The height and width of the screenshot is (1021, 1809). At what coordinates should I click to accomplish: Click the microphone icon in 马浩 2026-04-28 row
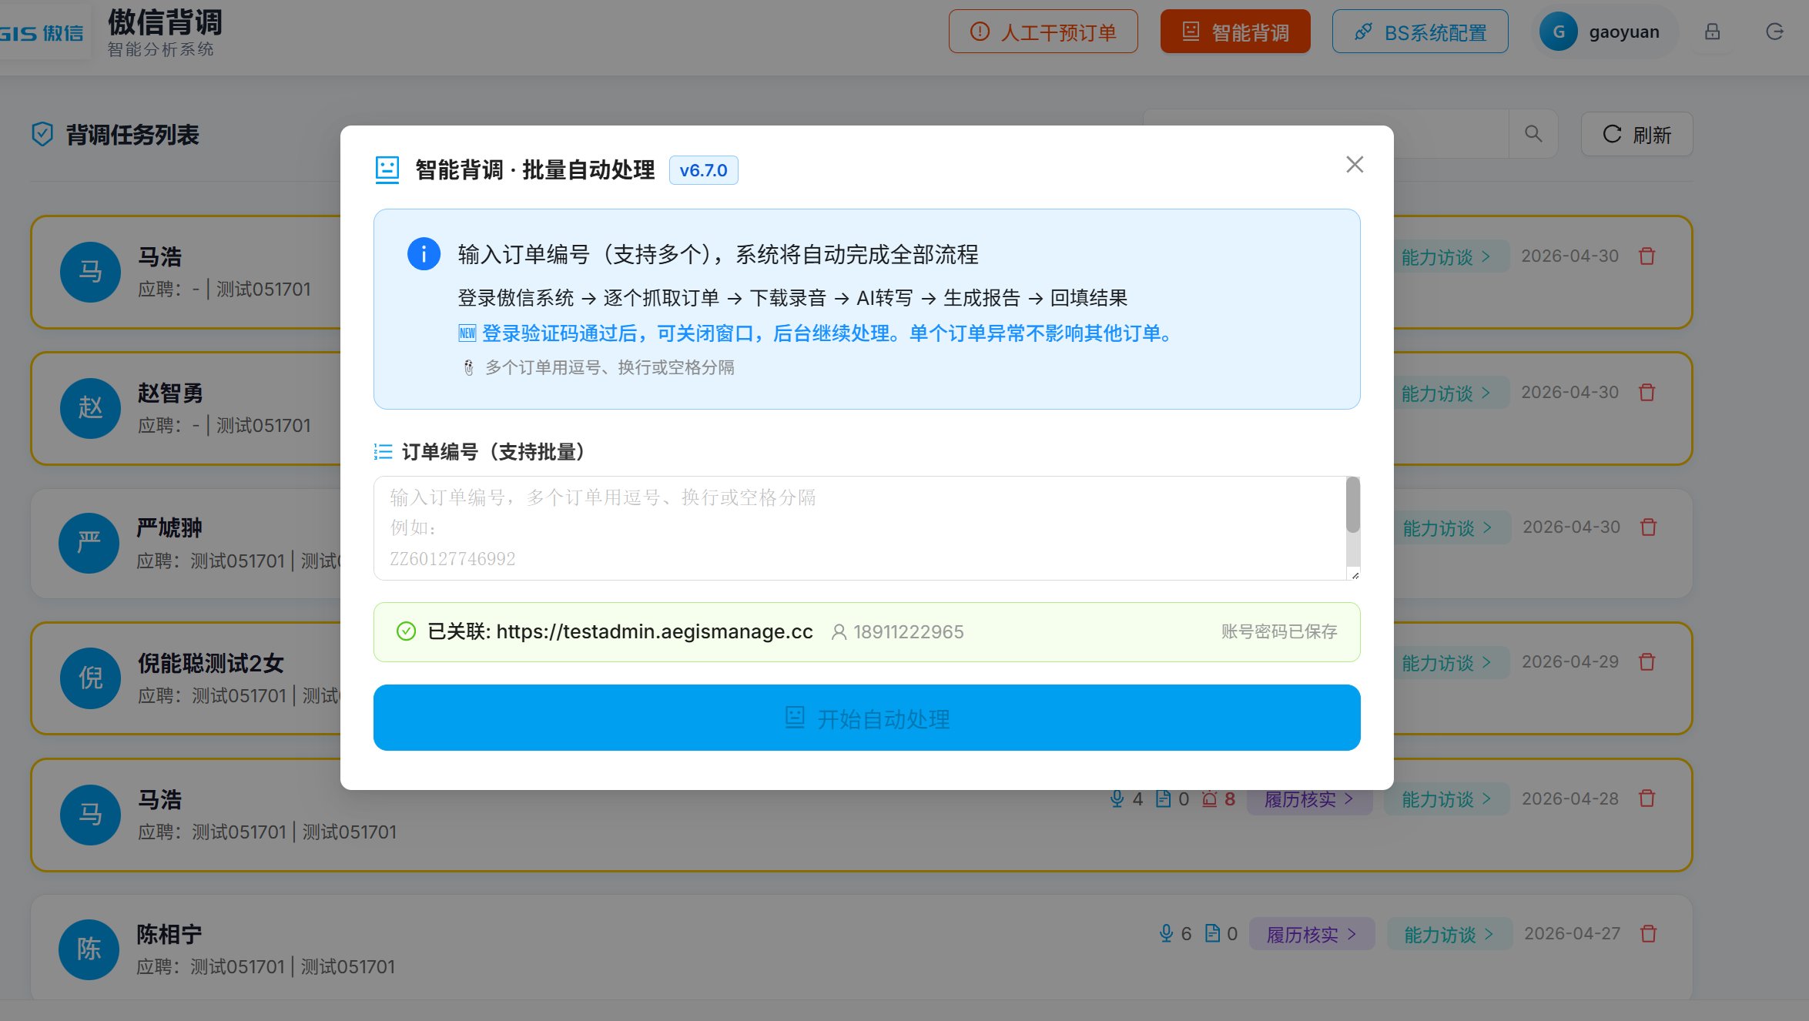(1117, 798)
